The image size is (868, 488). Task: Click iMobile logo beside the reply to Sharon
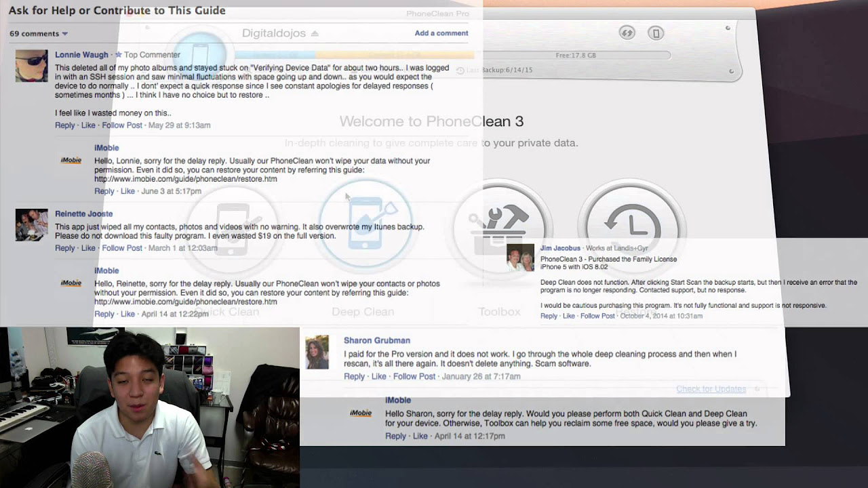click(360, 413)
